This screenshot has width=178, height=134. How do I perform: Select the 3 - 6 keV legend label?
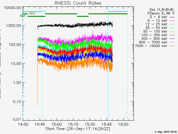[158, 17]
